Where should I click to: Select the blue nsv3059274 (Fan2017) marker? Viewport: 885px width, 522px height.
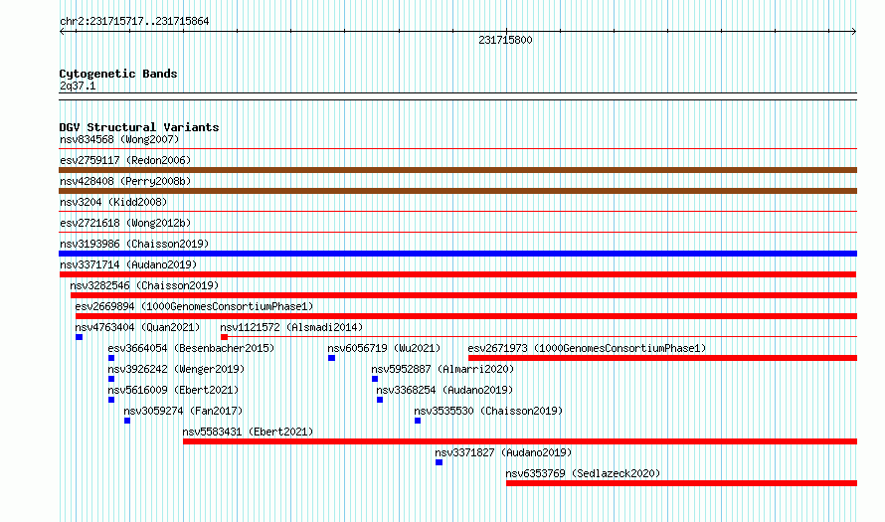tap(127, 421)
